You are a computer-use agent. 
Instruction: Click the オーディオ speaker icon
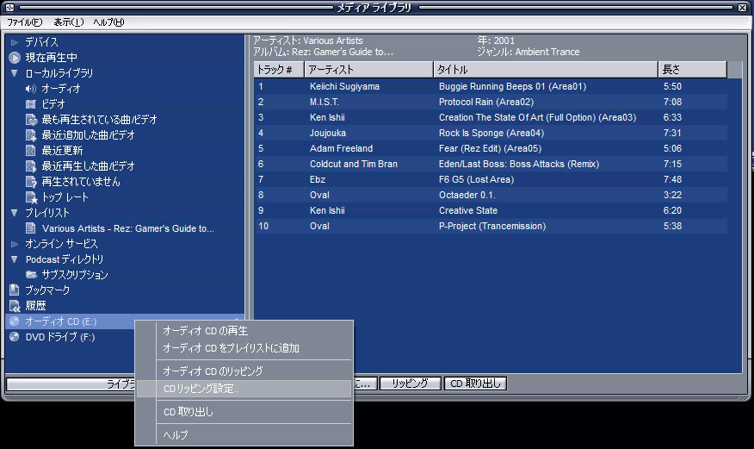[x=31, y=89]
